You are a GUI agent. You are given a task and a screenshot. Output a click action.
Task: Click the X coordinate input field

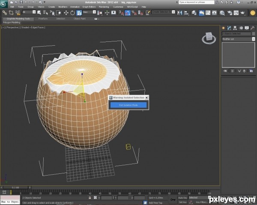(x=106, y=198)
